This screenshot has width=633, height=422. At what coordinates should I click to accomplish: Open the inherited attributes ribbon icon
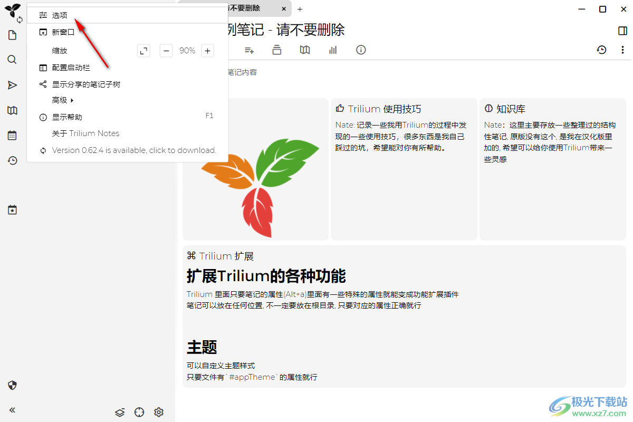[250, 50]
